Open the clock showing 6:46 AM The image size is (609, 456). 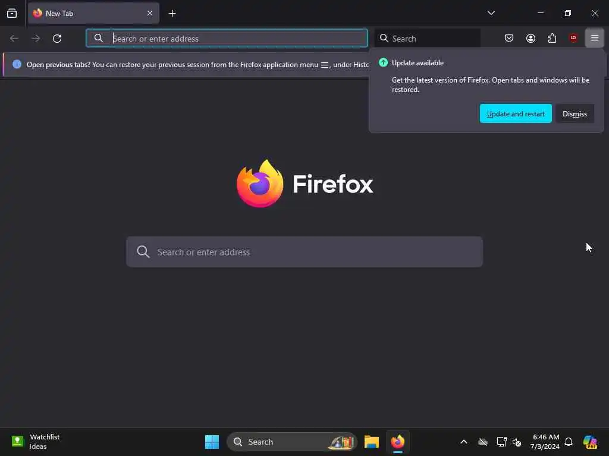(x=545, y=442)
